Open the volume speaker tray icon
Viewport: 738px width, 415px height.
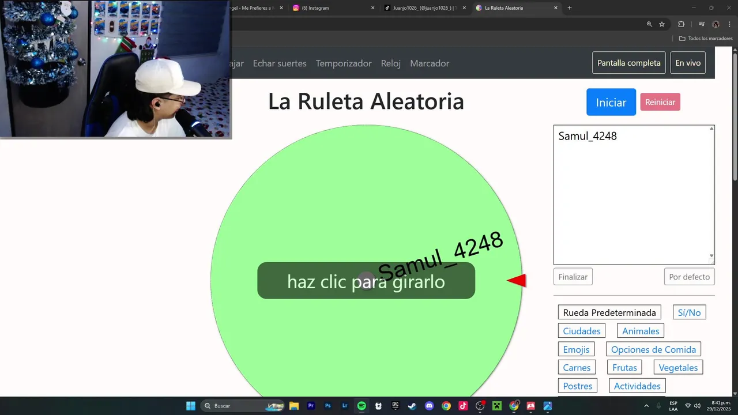coord(697,406)
